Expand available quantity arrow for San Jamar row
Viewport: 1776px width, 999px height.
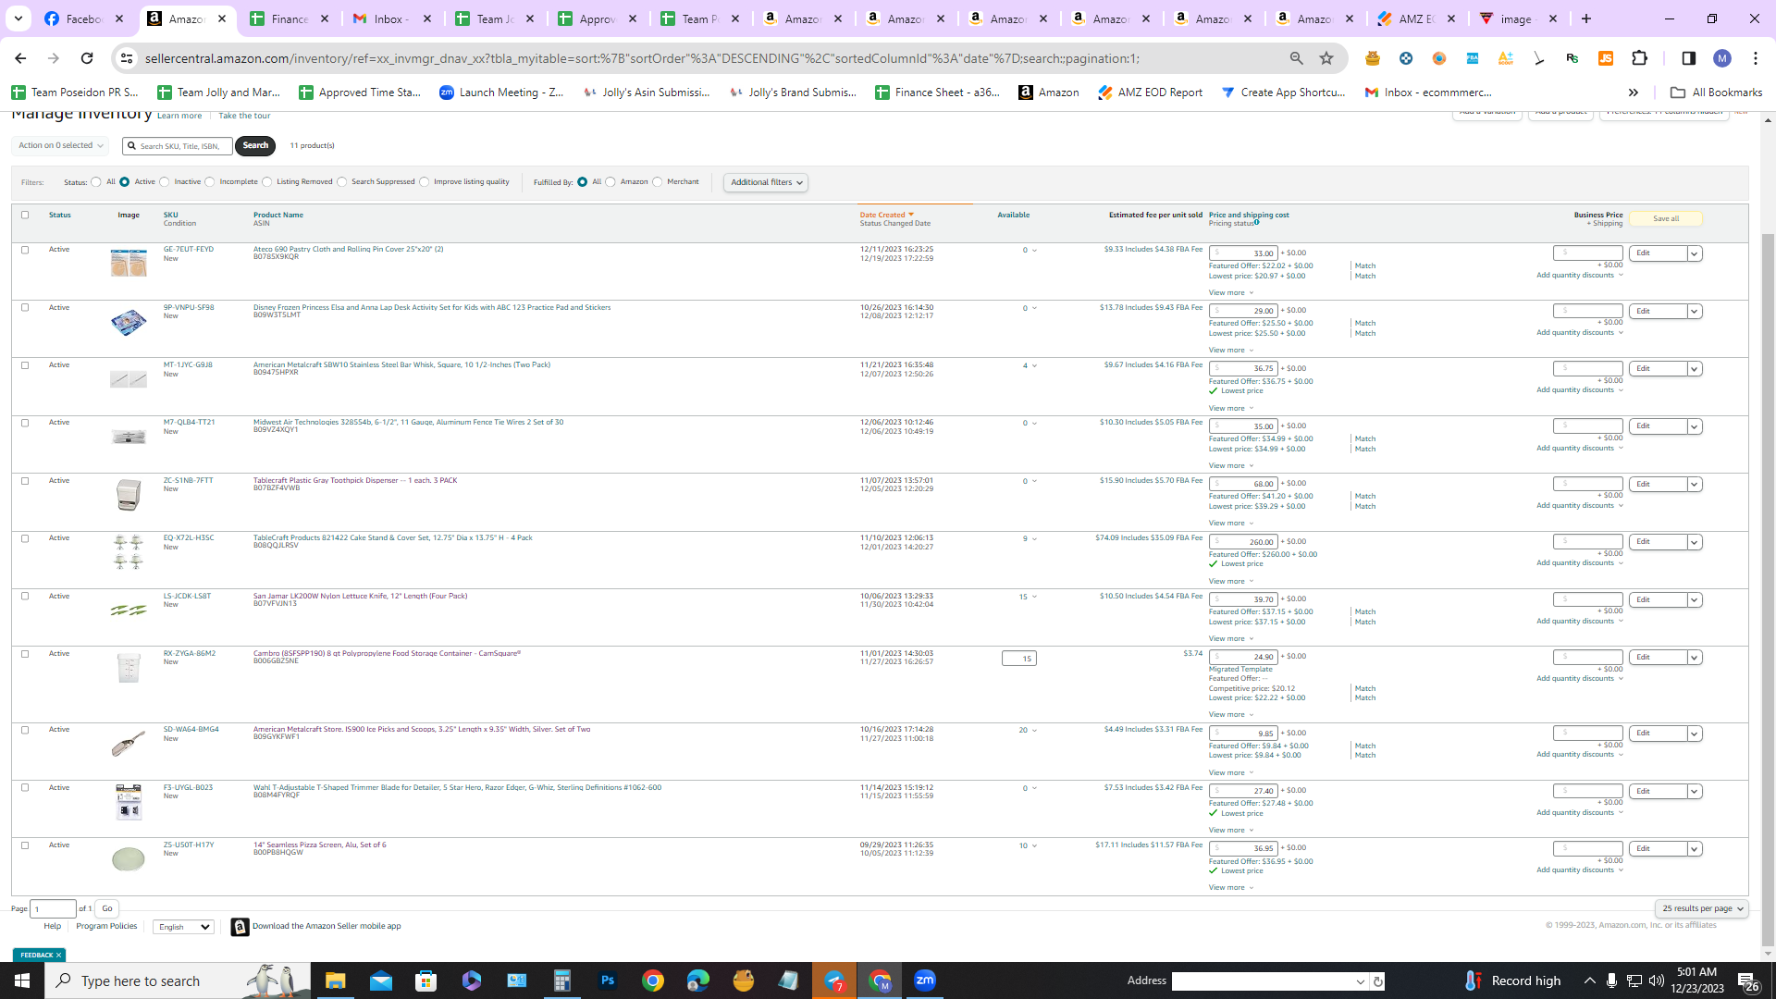(x=1034, y=597)
